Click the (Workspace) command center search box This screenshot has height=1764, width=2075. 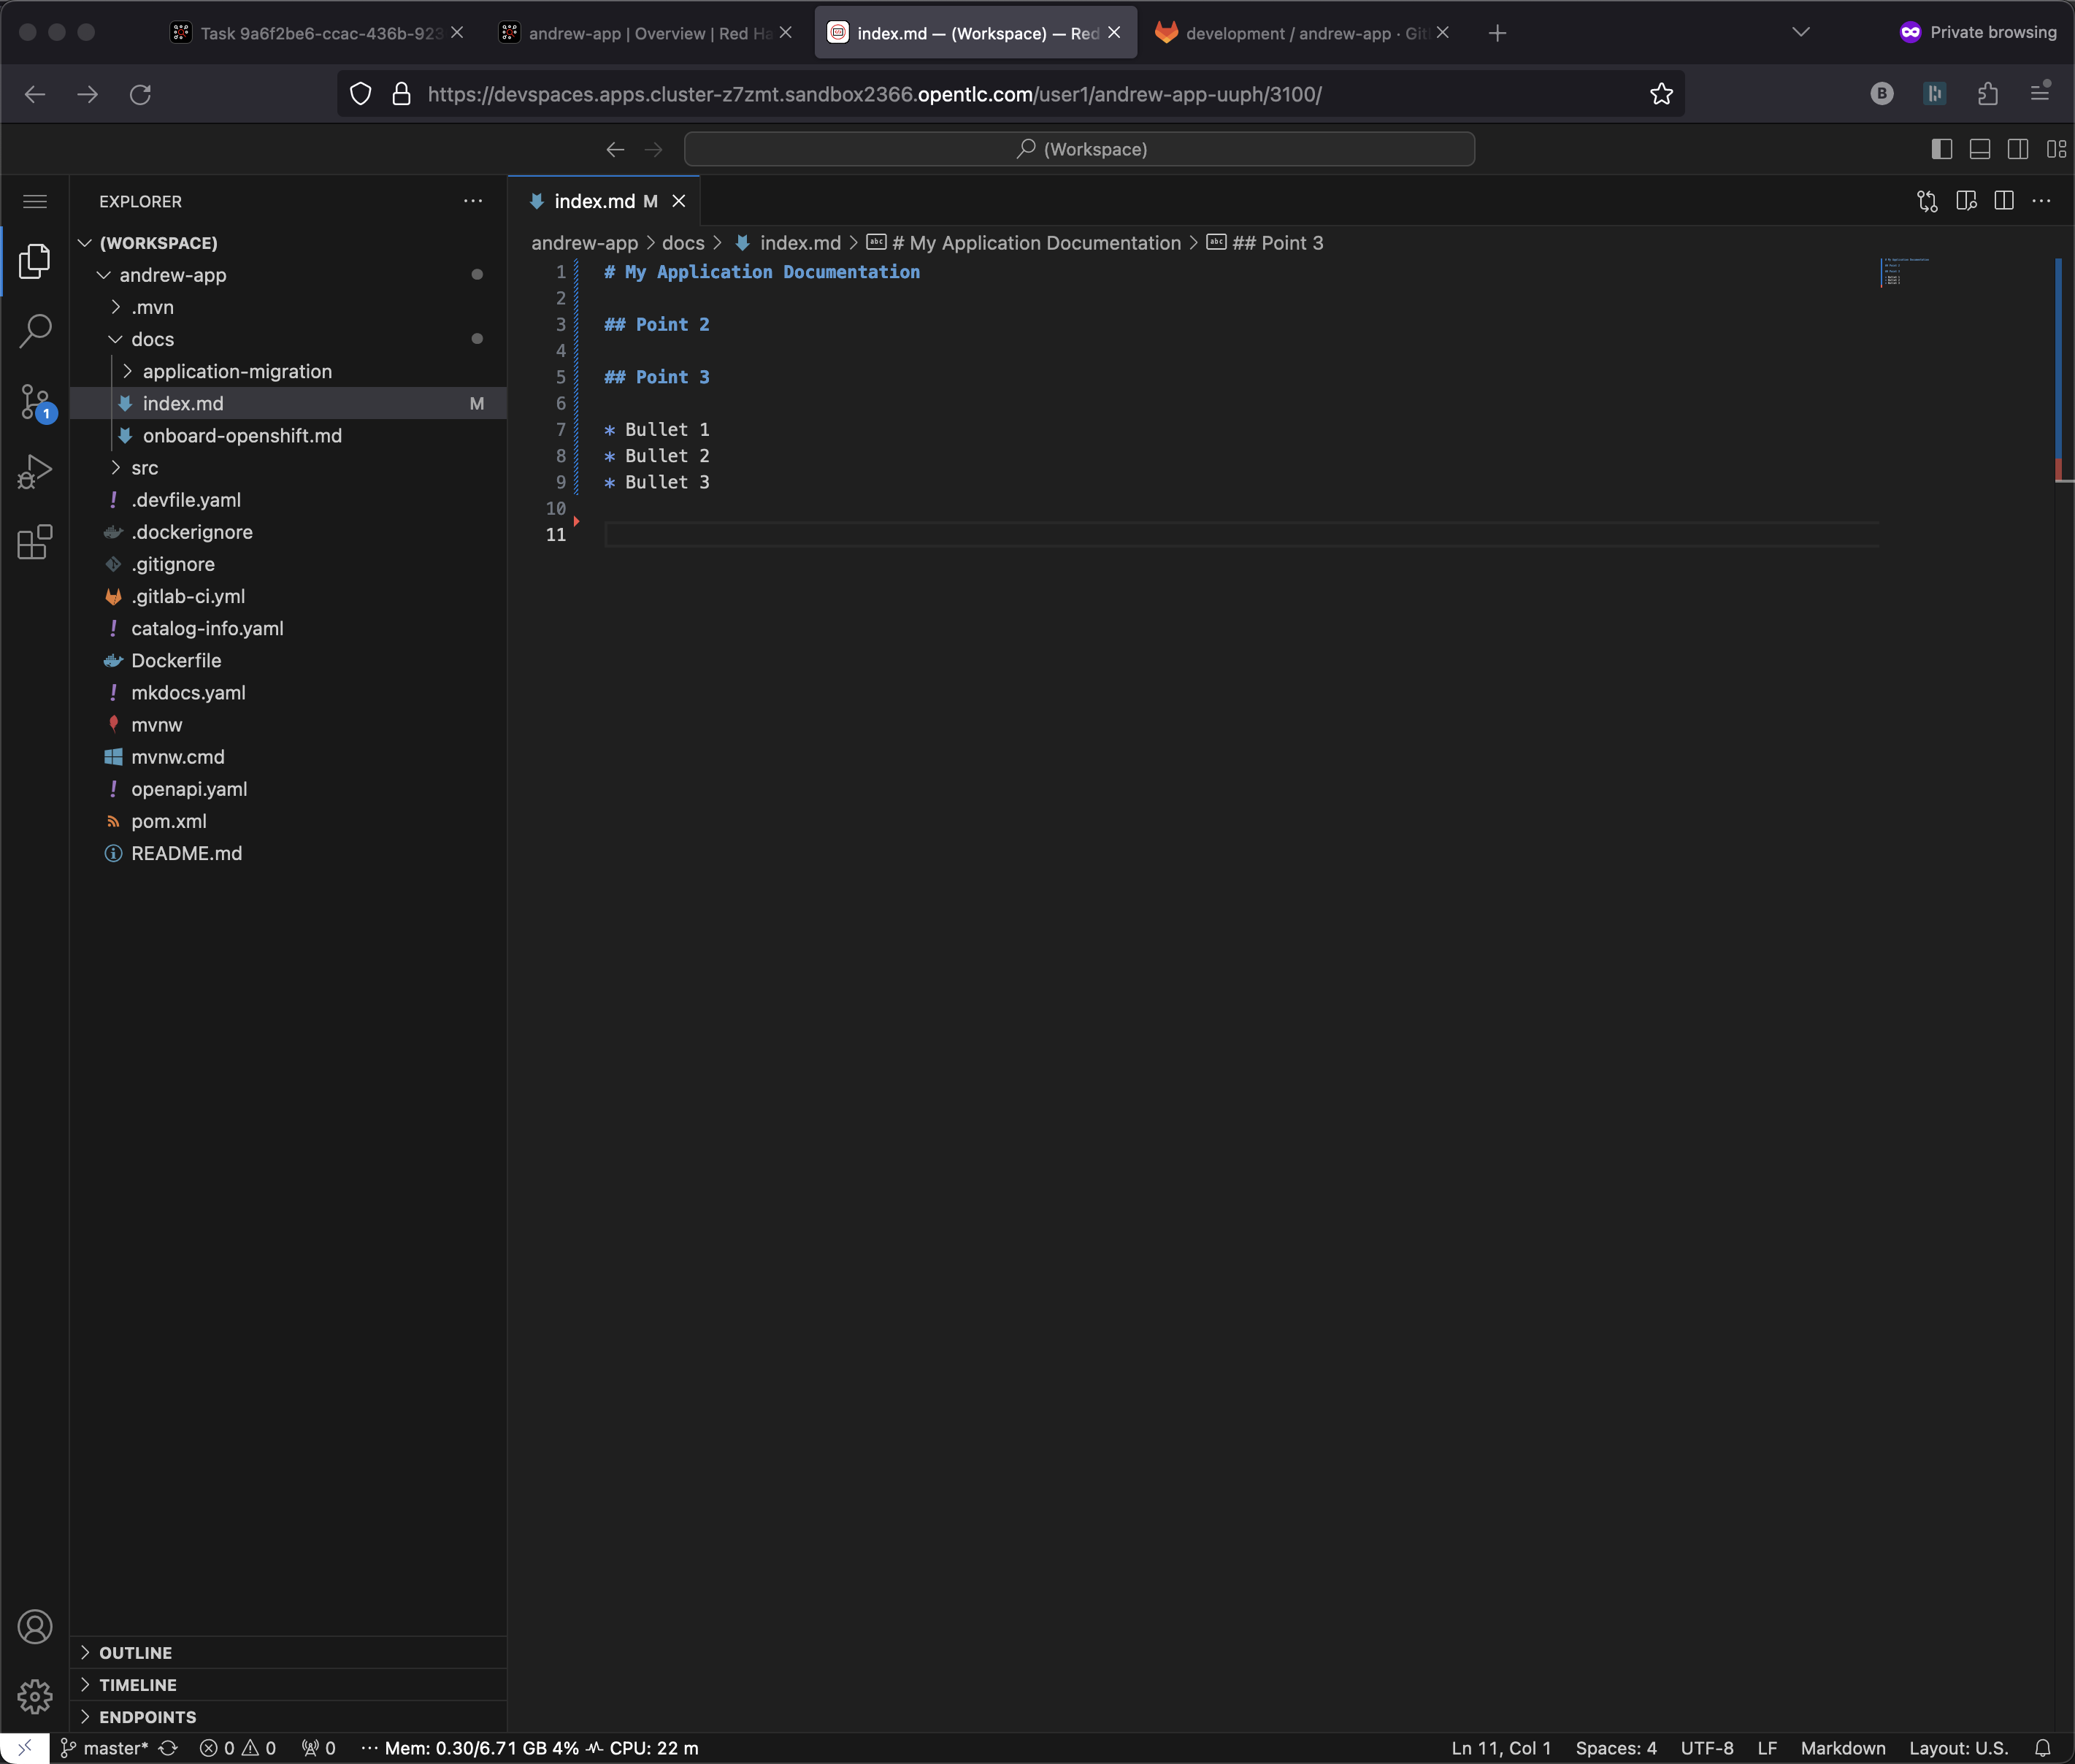pyautogui.click(x=1079, y=149)
